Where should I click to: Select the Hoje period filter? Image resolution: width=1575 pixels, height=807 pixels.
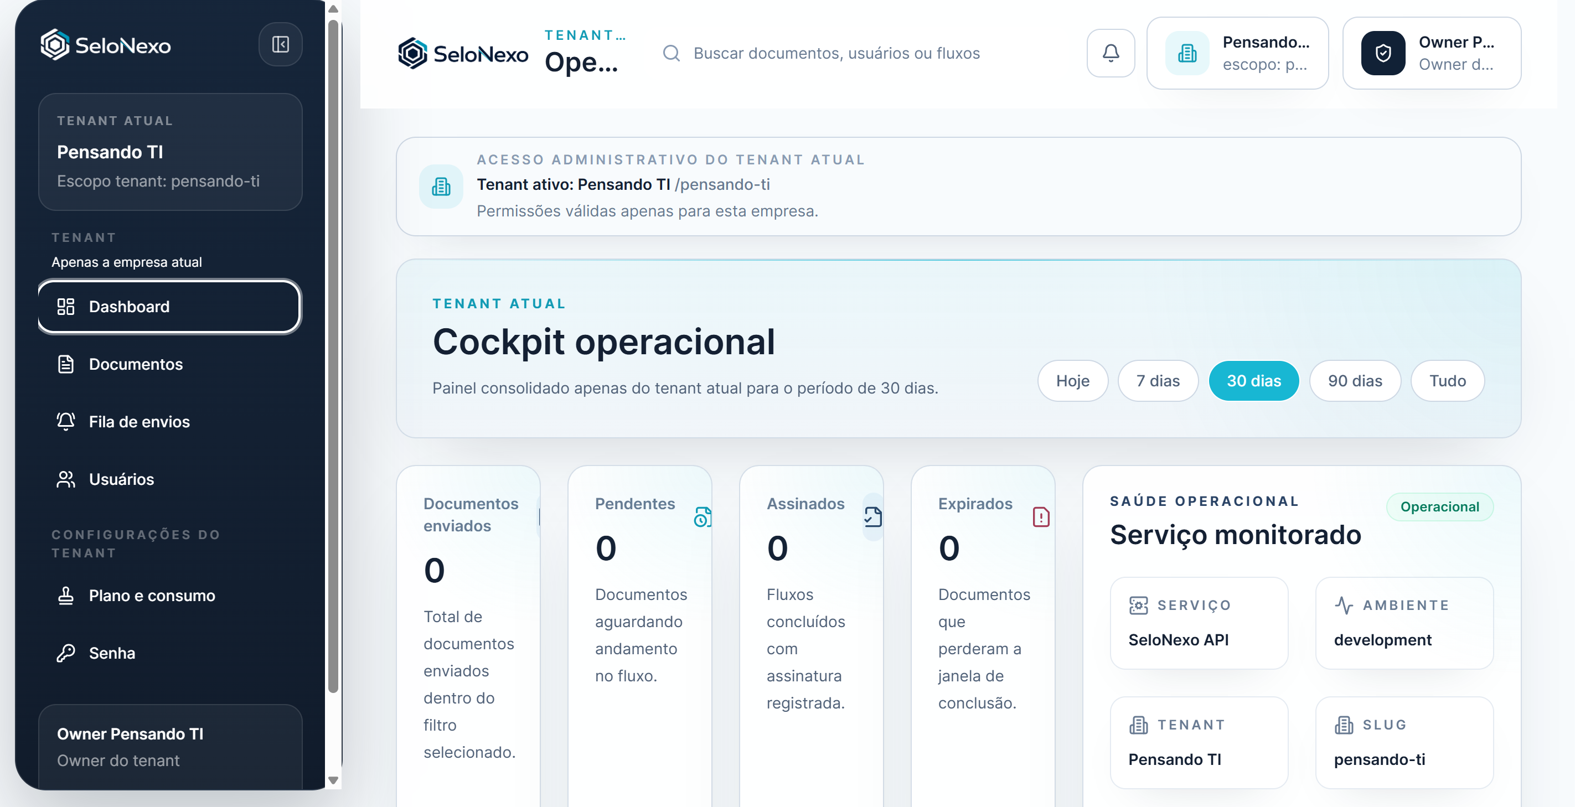(1072, 381)
